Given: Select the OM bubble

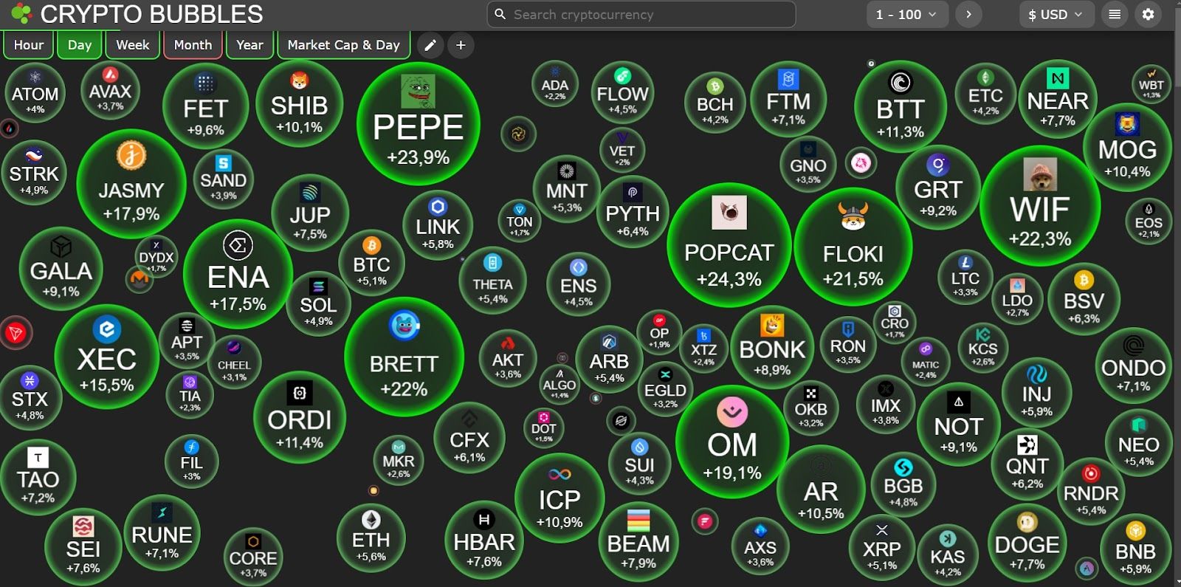Looking at the screenshot, I should point(732,442).
